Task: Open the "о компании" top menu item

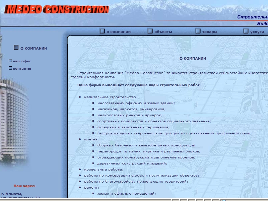Action: pos(119,32)
